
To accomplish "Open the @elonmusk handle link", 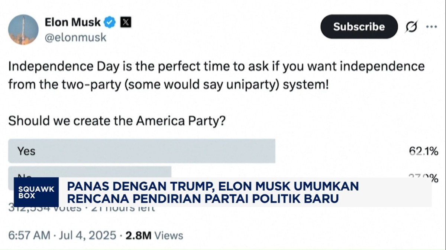I will click(x=75, y=37).
